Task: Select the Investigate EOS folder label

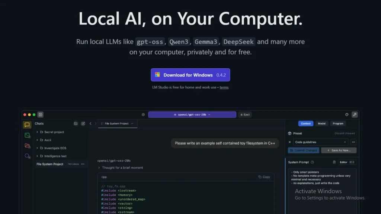Action: 55,148
